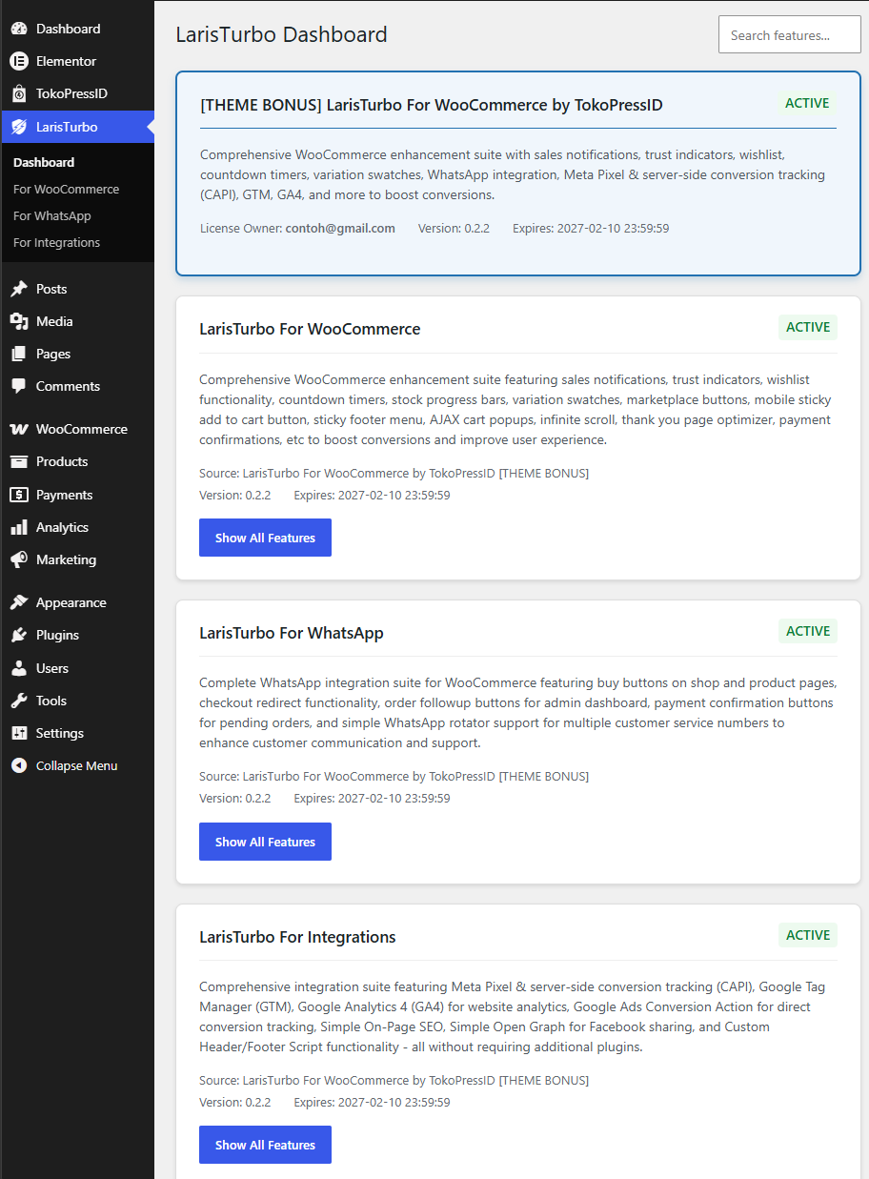
Task: Open Products menu label
Action: pos(62,461)
